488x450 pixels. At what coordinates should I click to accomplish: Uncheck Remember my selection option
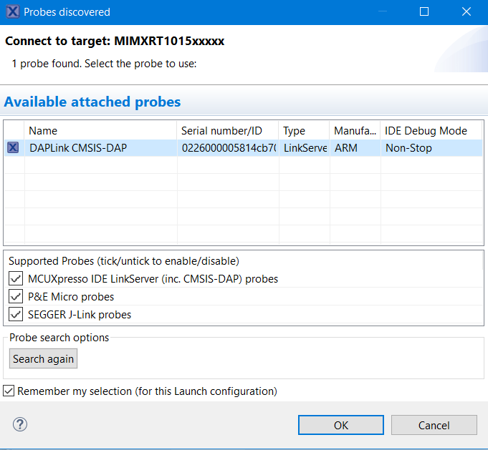pos(9,391)
